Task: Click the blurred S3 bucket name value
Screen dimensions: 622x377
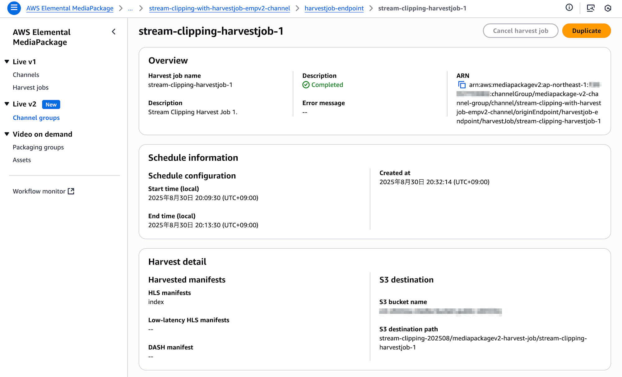Action: point(440,311)
